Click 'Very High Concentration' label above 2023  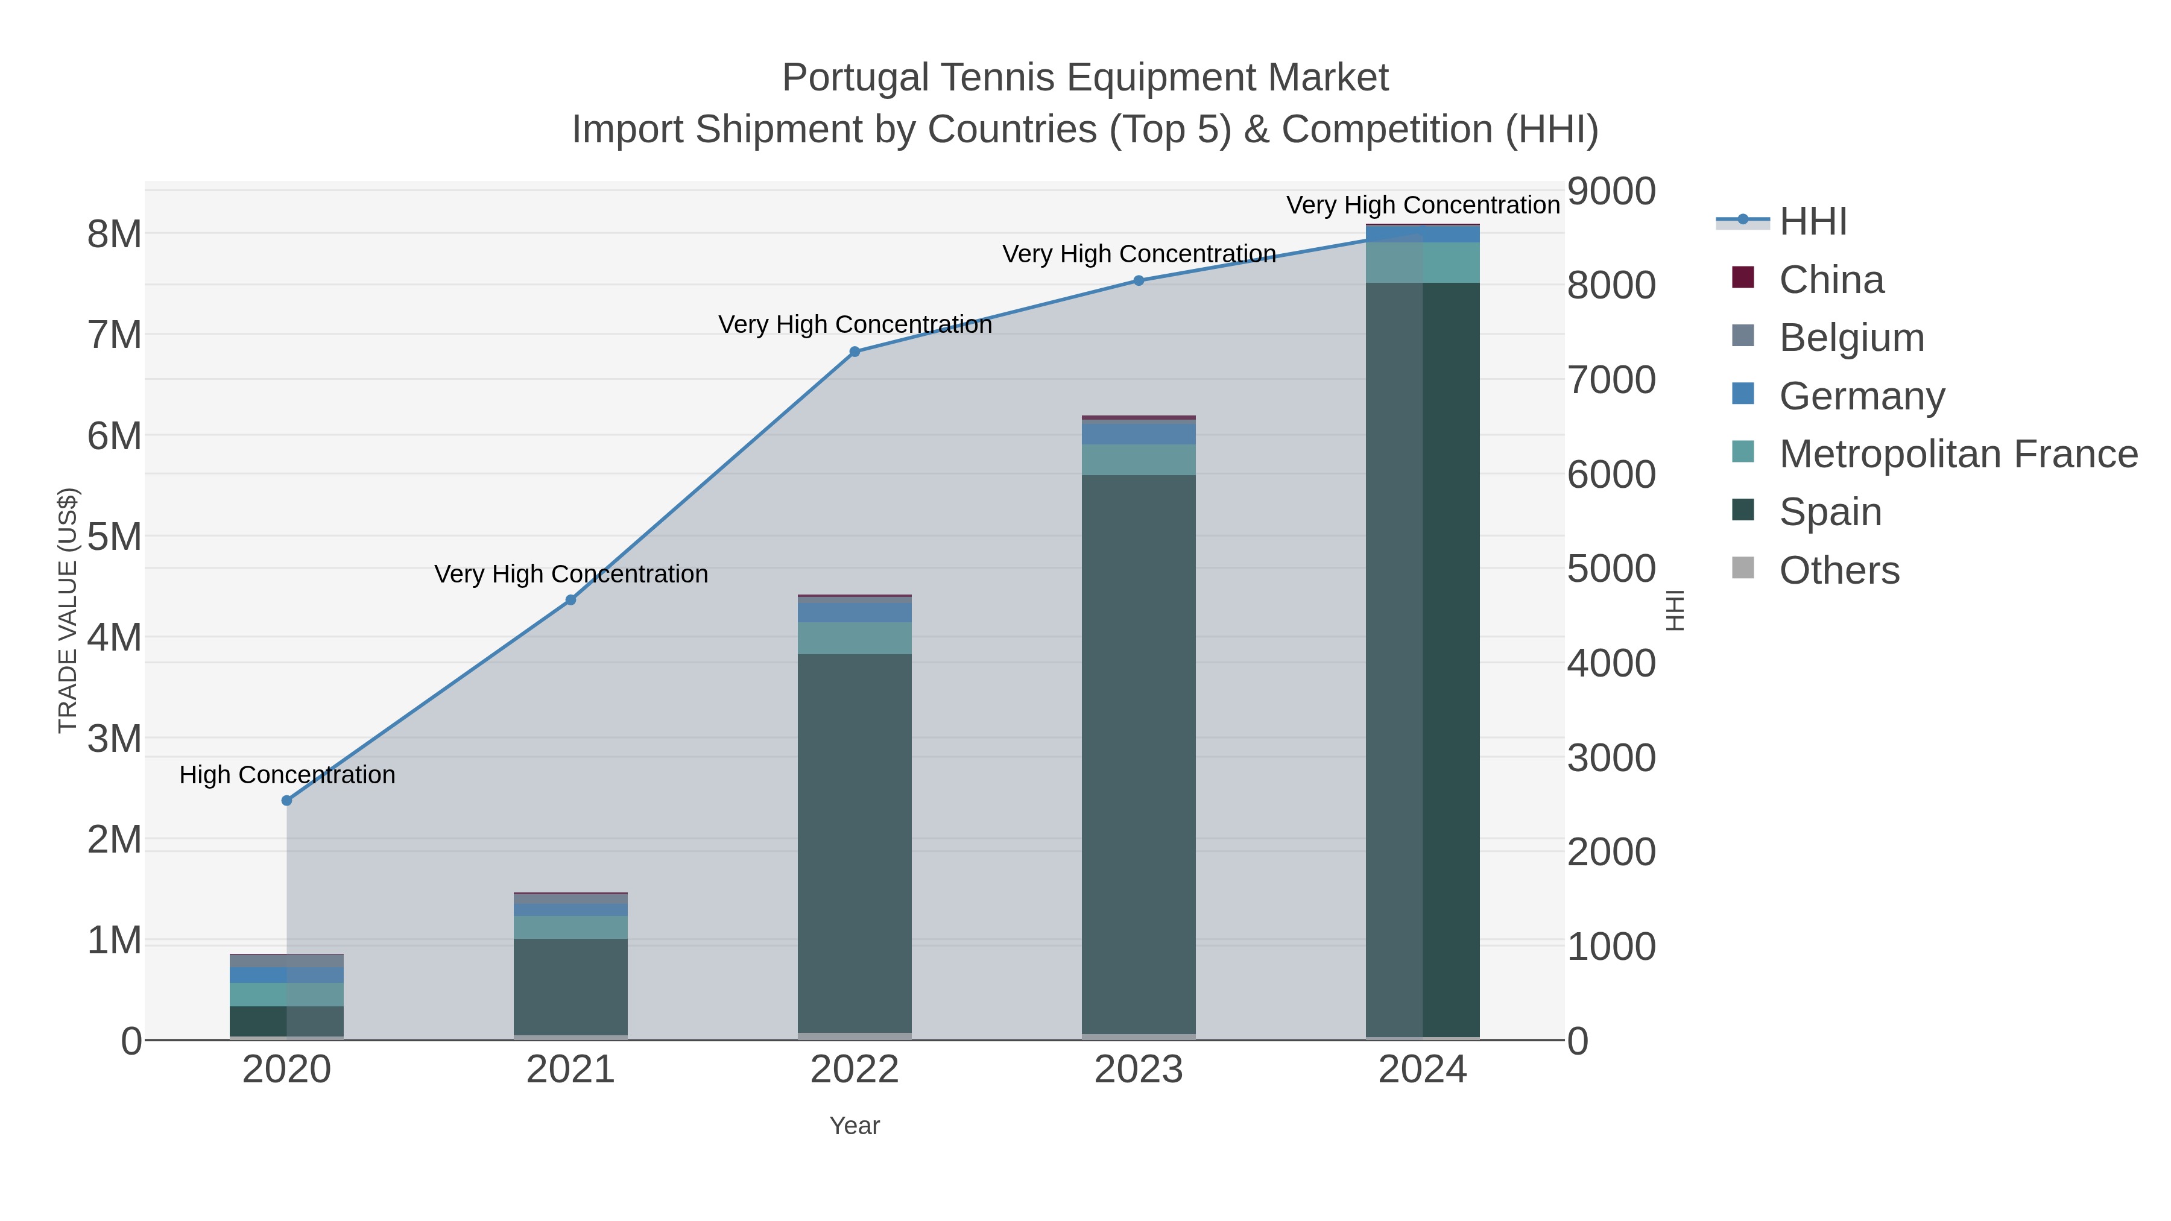1139,254
